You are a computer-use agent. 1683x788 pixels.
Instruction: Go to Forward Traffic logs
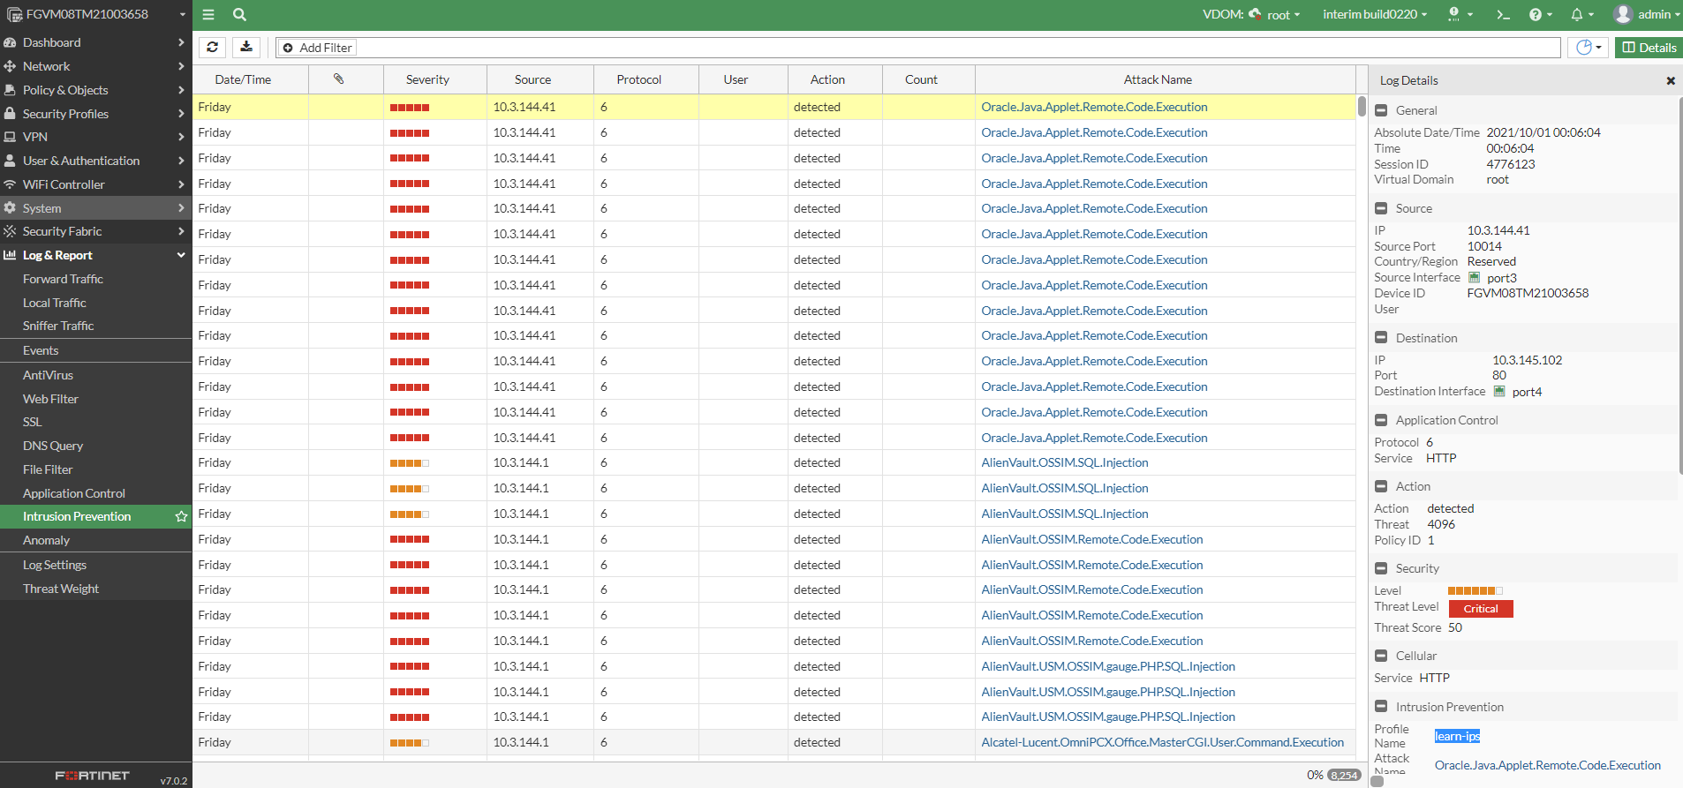click(63, 279)
